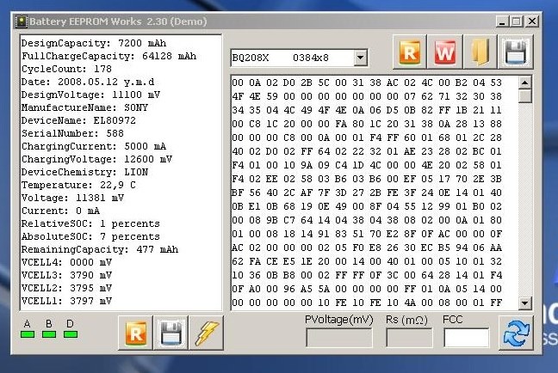Click hex row starting 'F4 01 00 10'
Screen dimensions: 558x373
point(367,165)
